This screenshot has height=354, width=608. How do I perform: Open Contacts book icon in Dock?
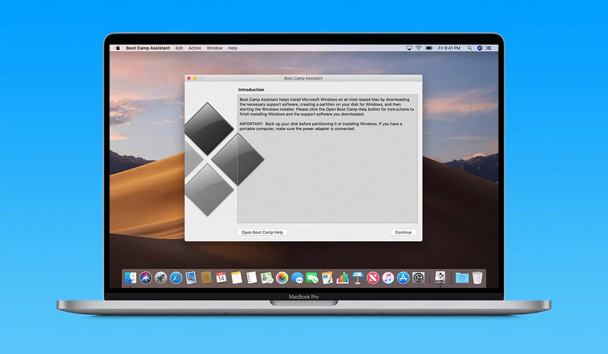[x=206, y=278]
